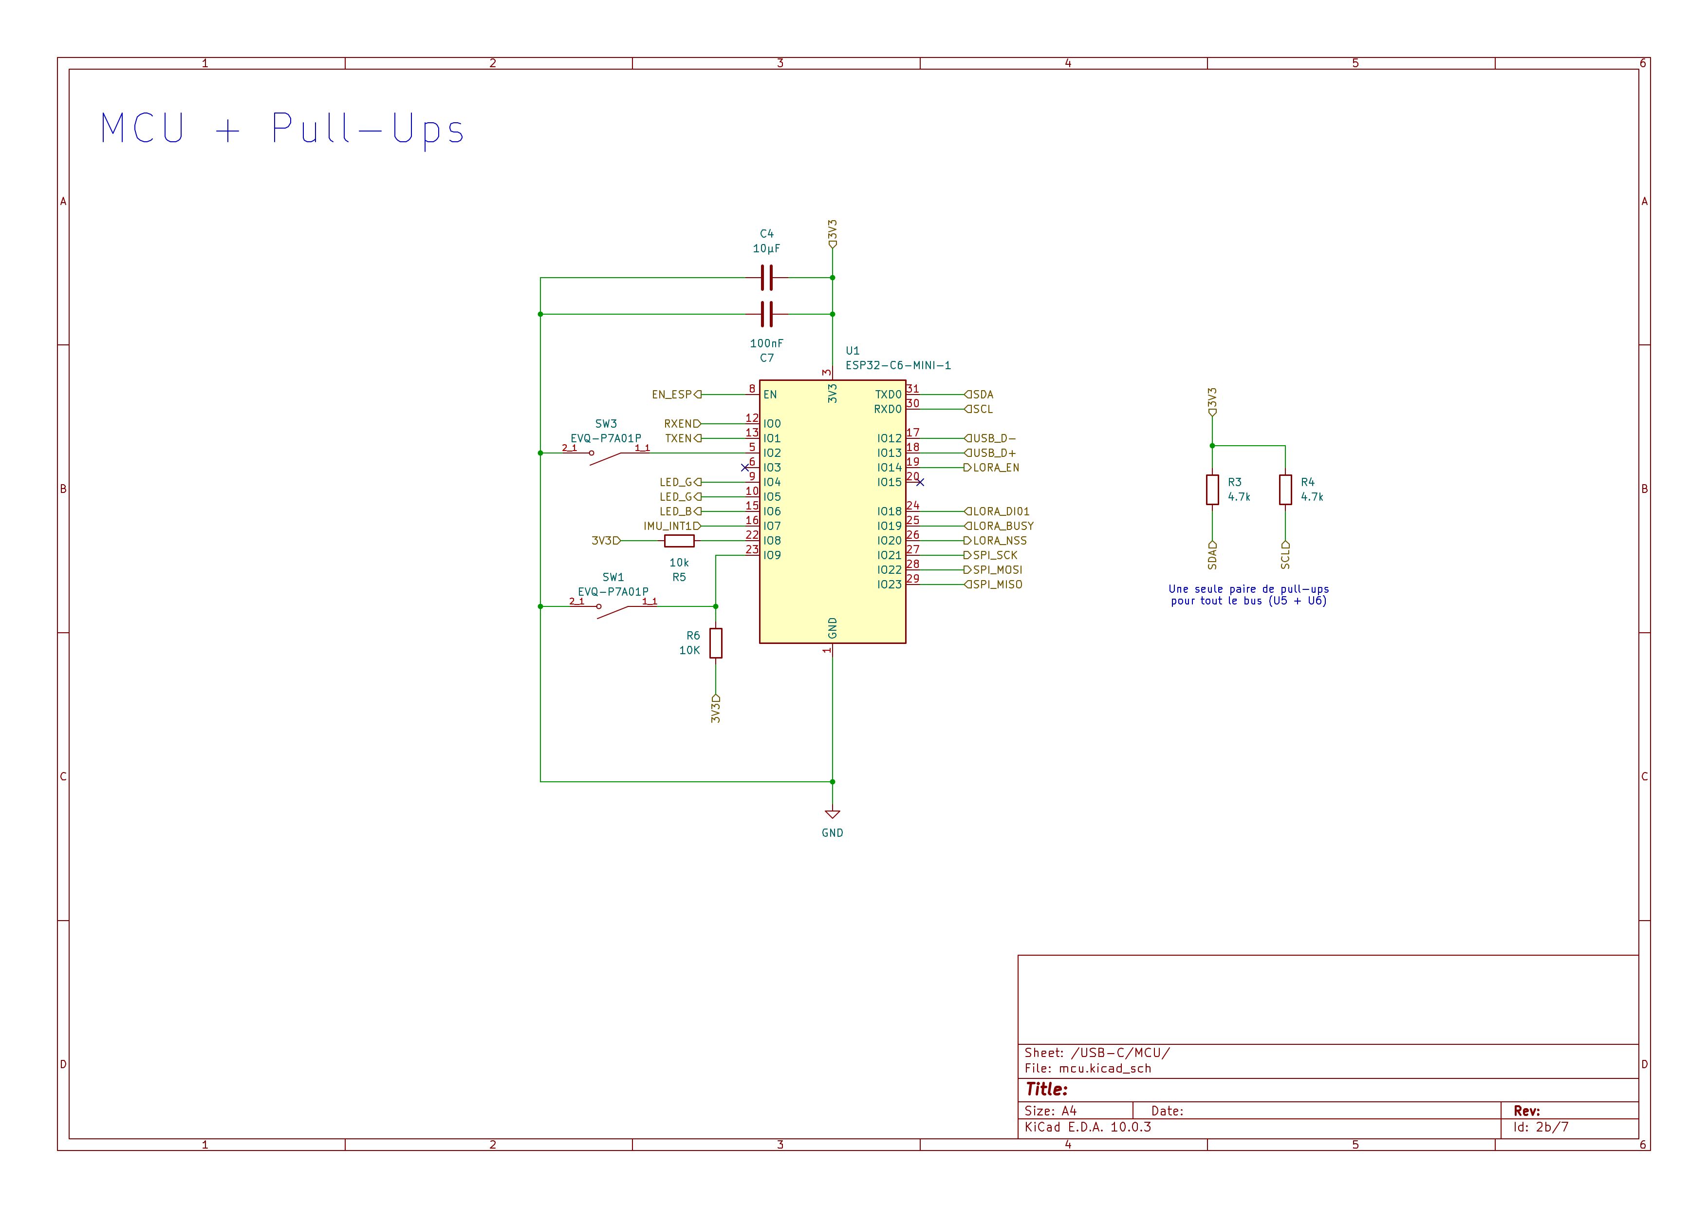Viewport: 1708px width, 1208px height.
Task: Click the 100nF value of C7
Action: [766, 343]
